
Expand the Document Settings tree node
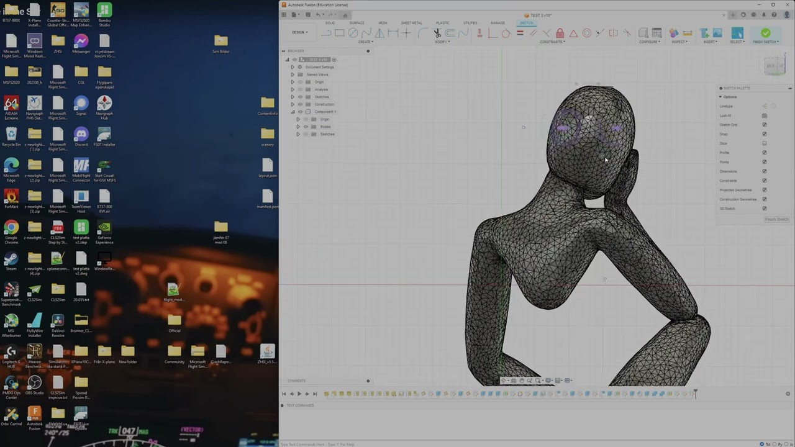tap(293, 67)
